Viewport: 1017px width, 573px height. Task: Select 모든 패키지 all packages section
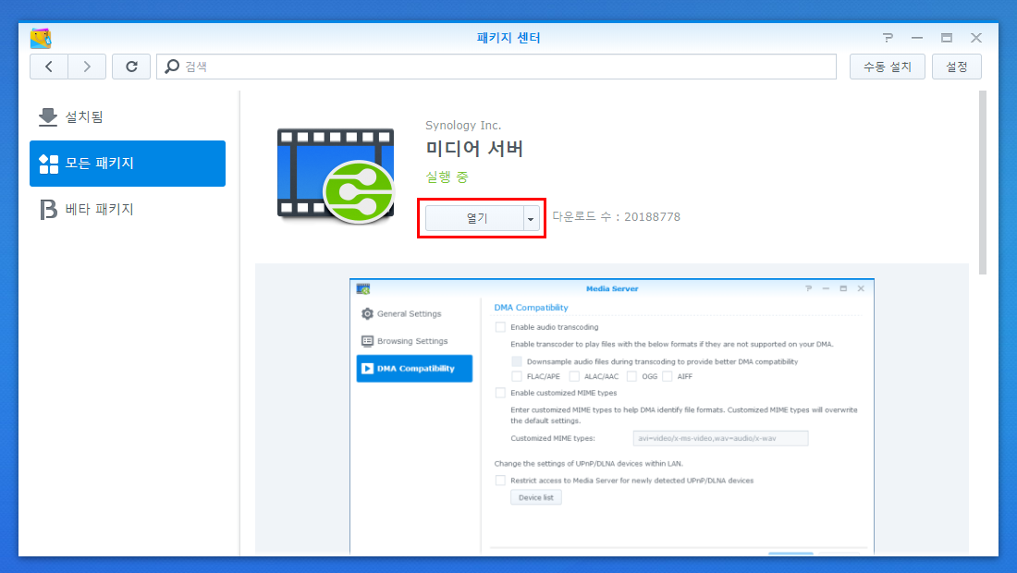pos(128,164)
